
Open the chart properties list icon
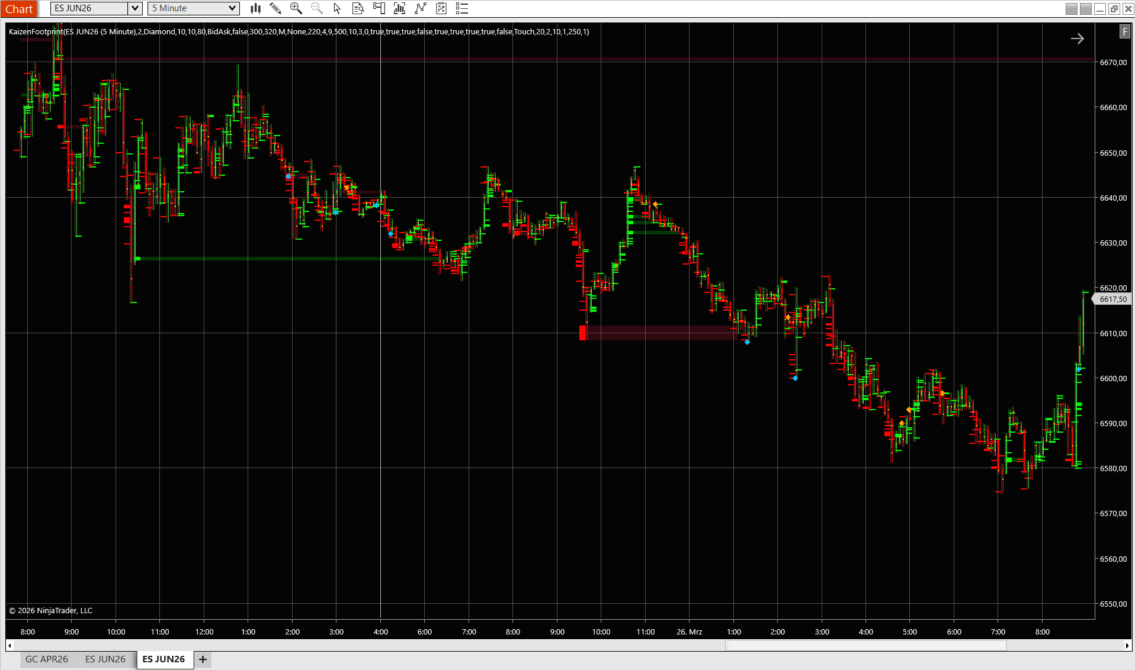click(x=462, y=8)
